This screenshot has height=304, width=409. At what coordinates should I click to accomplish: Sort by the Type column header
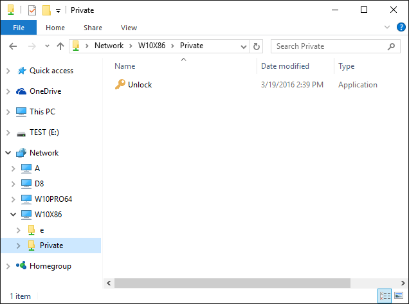click(346, 66)
